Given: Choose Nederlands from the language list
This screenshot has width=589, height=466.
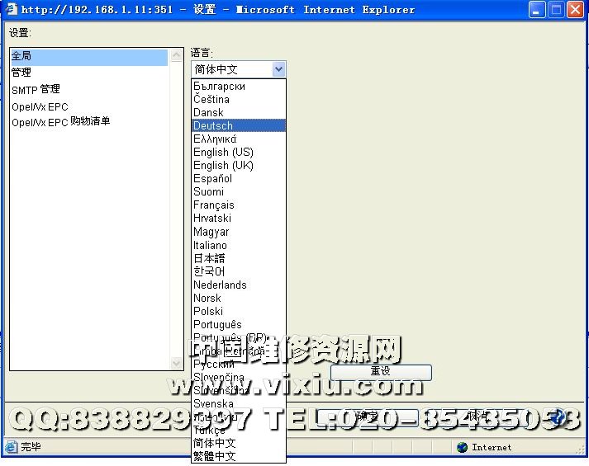Looking at the screenshot, I should pyautogui.click(x=239, y=285).
